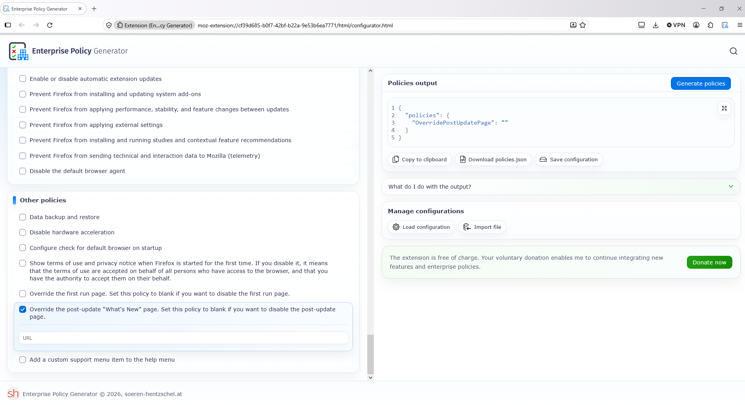Check Prevent Firefox from applying external settings
Viewport: 745px width, 405px height.
pyautogui.click(x=23, y=125)
